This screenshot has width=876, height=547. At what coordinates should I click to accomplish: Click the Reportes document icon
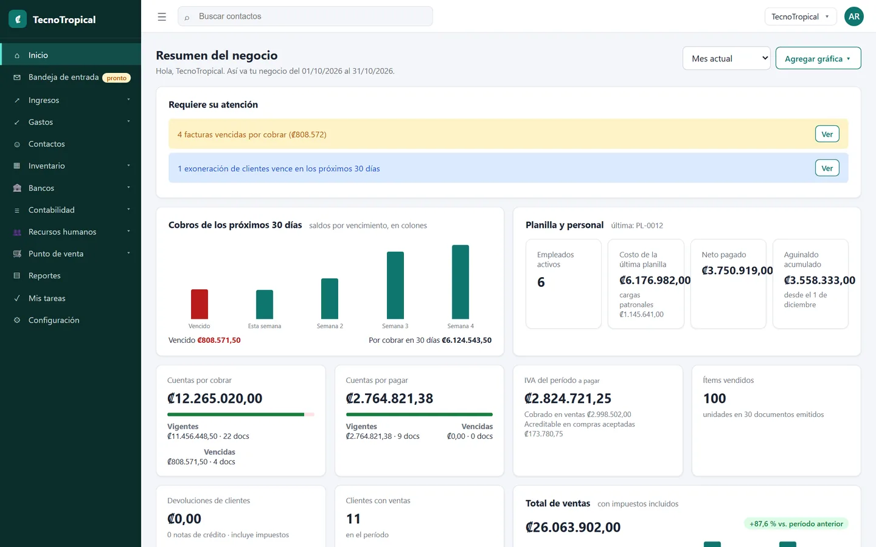click(x=17, y=276)
